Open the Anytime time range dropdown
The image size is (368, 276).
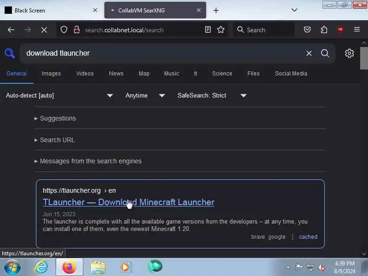point(145,96)
